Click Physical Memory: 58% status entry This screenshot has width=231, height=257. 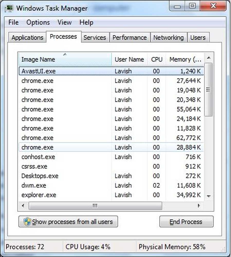pyautogui.click(x=172, y=247)
